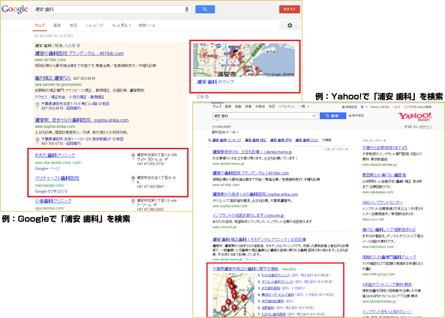The height and width of the screenshot is (318, 445).
Task: Click the sophia-shika.com ad link in Google
Action: 82,120
